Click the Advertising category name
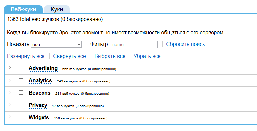Screen dimensions: 257x131 [43, 68]
